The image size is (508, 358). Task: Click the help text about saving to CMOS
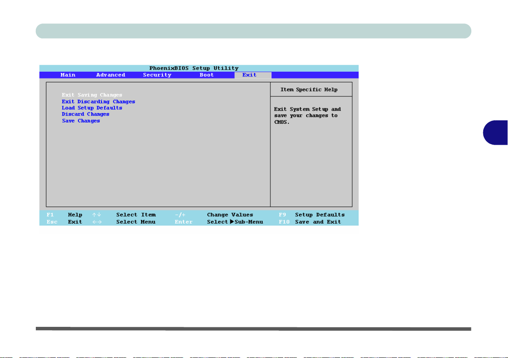pos(308,116)
